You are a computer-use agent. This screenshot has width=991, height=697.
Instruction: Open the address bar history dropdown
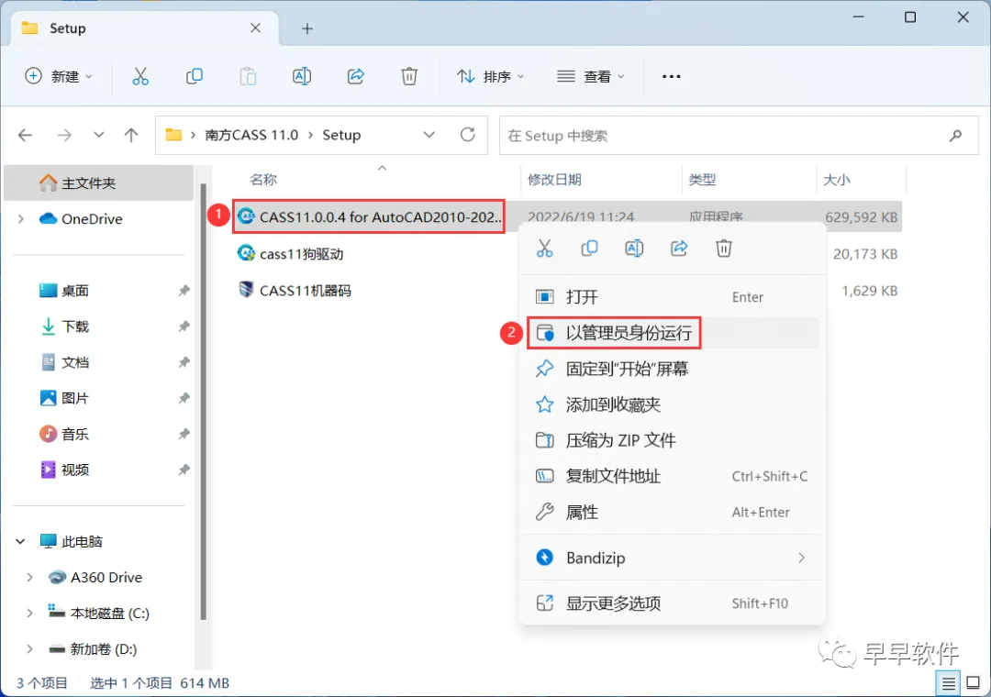point(429,135)
